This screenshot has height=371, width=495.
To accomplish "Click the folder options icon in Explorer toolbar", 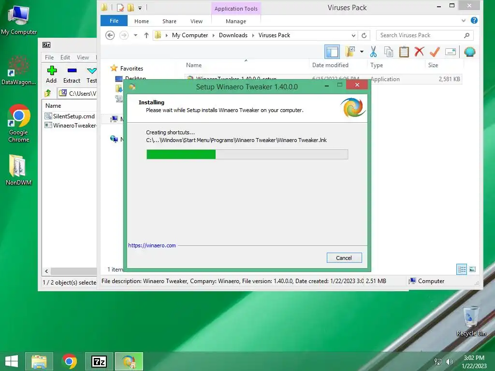I will tap(350, 52).
